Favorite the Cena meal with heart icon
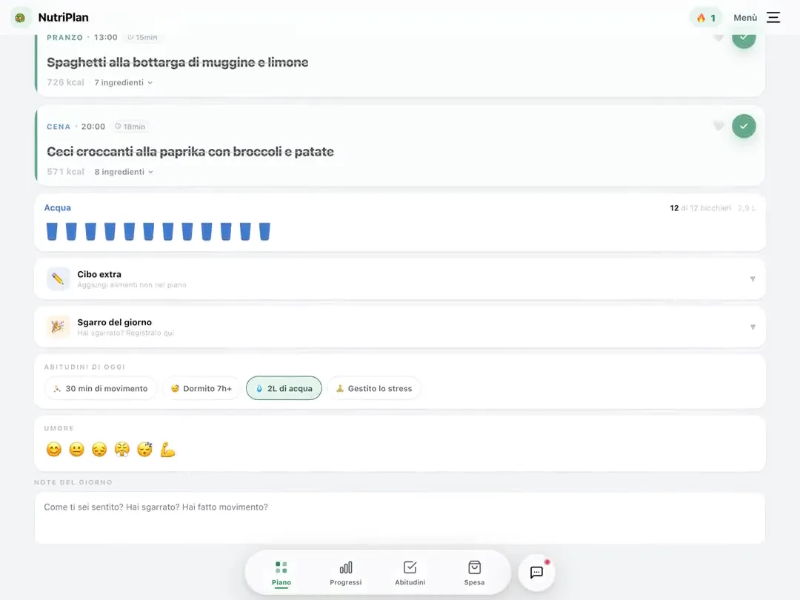Screen dimensions: 800x600 click(x=719, y=126)
